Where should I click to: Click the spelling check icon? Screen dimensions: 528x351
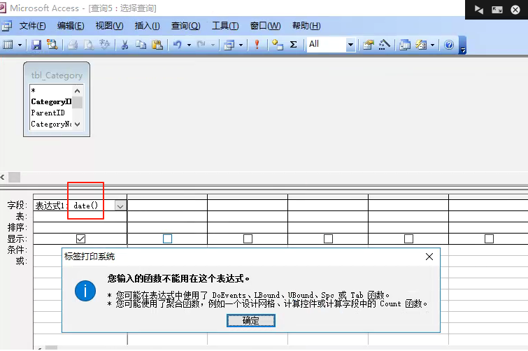105,45
